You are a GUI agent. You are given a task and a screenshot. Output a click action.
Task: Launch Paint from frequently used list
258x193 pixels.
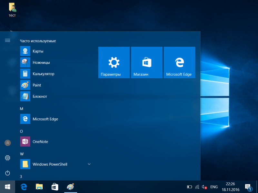(x=25, y=85)
